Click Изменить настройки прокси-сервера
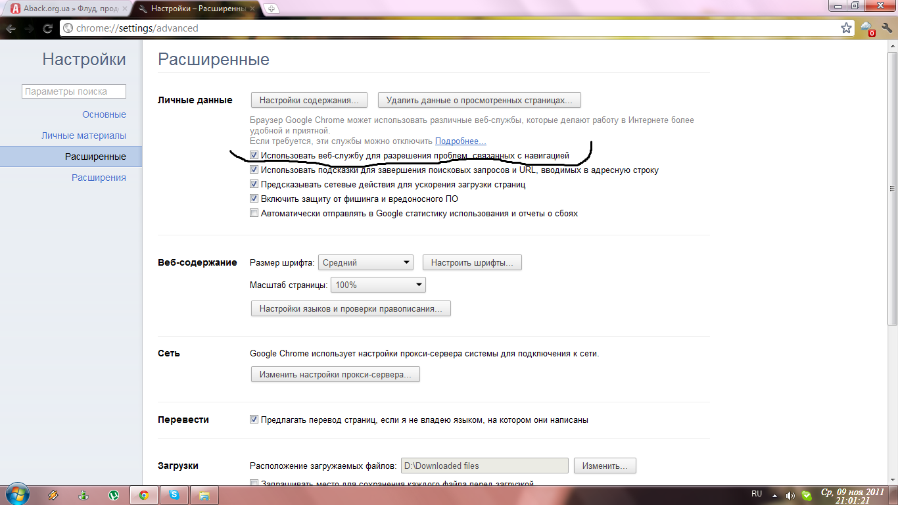 [335, 374]
